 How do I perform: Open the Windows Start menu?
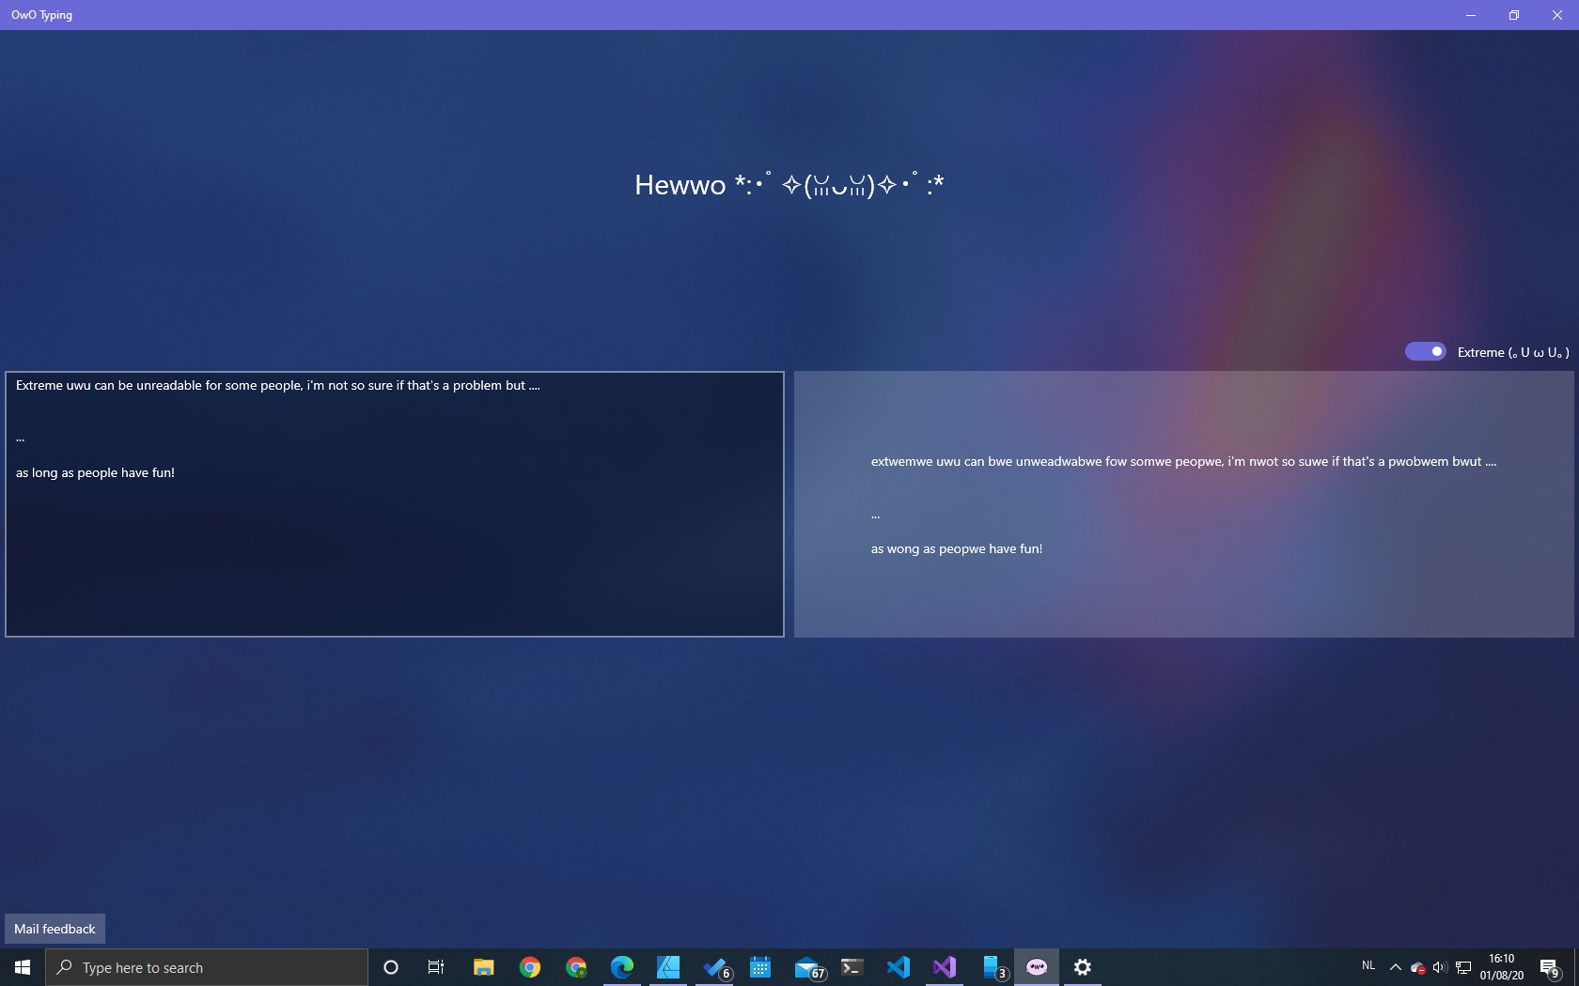pyautogui.click(x=23, y=967)
